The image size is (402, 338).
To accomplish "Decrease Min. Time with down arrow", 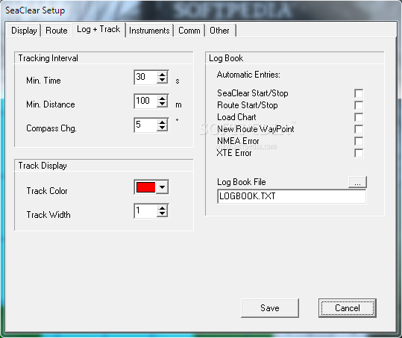I will click(163, 80).
